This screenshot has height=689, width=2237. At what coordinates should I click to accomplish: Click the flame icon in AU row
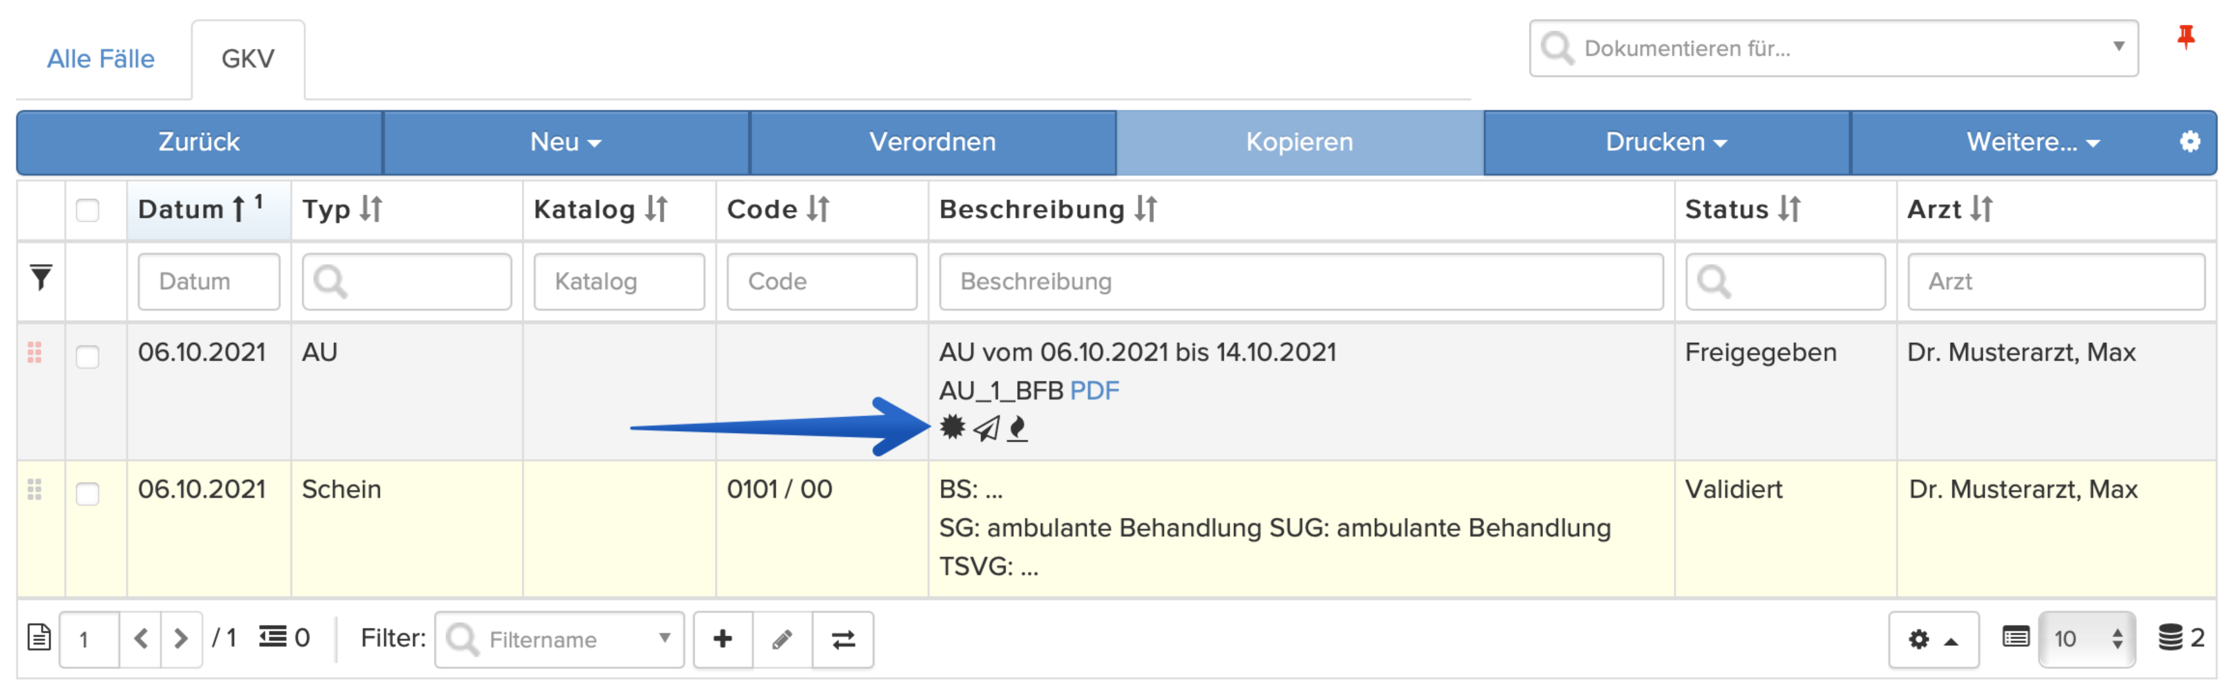click(x=1017, y=428)
